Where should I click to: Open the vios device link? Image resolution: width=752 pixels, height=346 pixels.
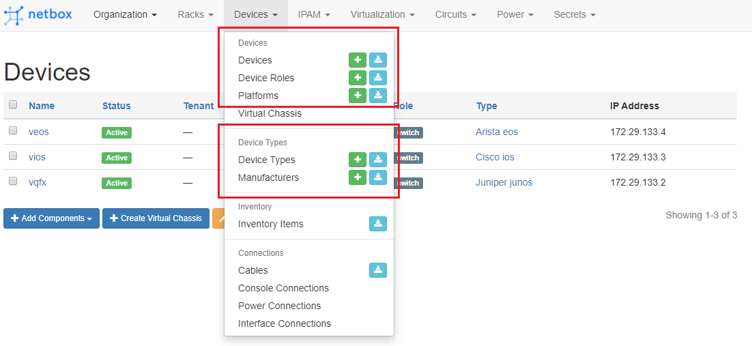37,157
